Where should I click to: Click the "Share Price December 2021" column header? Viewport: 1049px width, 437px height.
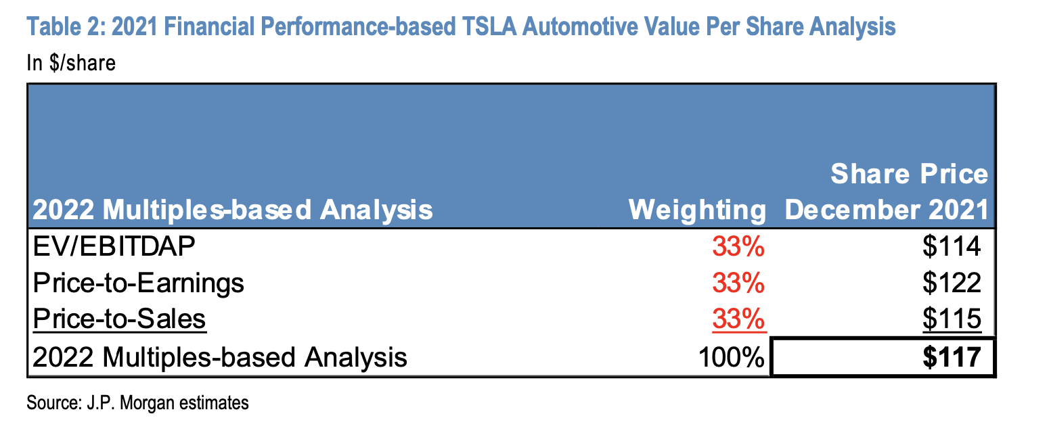(887, 193)
